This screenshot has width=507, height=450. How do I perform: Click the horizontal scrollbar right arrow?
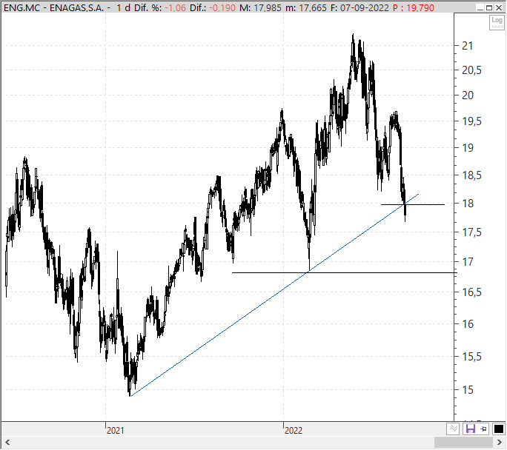pos(500,442)
